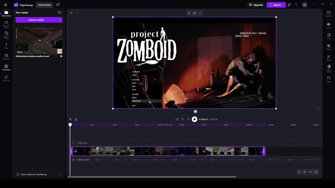Image resolution: width=335 pixels, height=188 pixels.
Task: Click the horizontal timeline scrollbar
Action: pos(152,177)
